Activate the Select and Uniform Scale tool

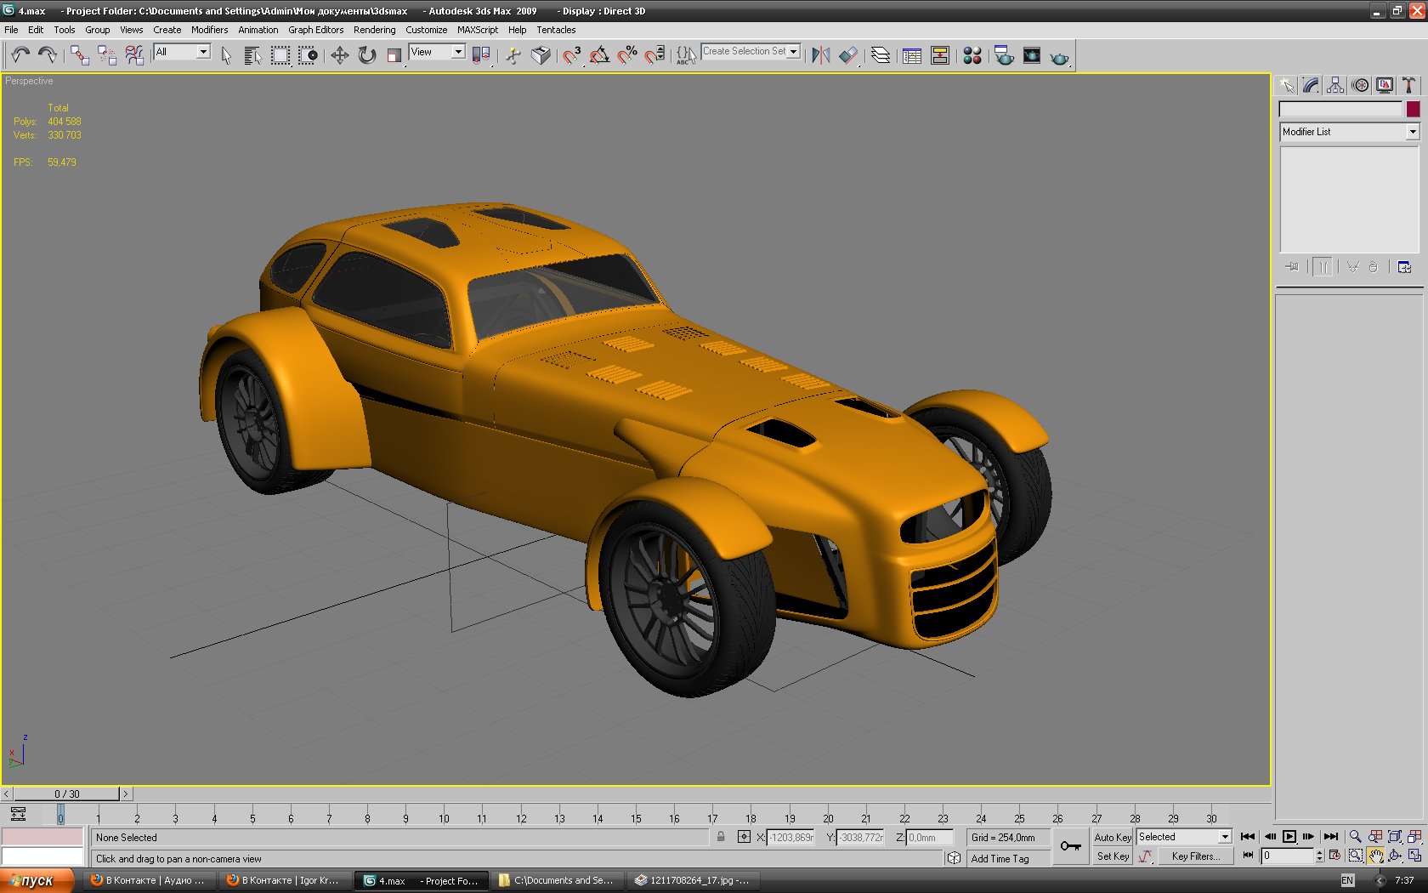[394, 55]
